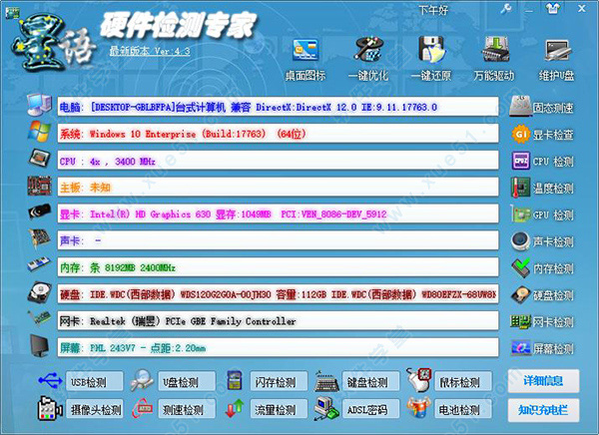Screen dimensions: 599x435
Task: Click the 显卡 Intel HD Graphics 630 field
Action: (x=278, y=214)
